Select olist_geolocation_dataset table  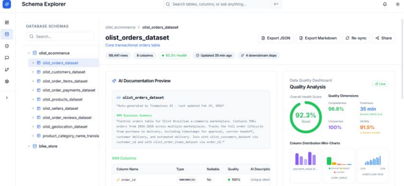point(65,126)
